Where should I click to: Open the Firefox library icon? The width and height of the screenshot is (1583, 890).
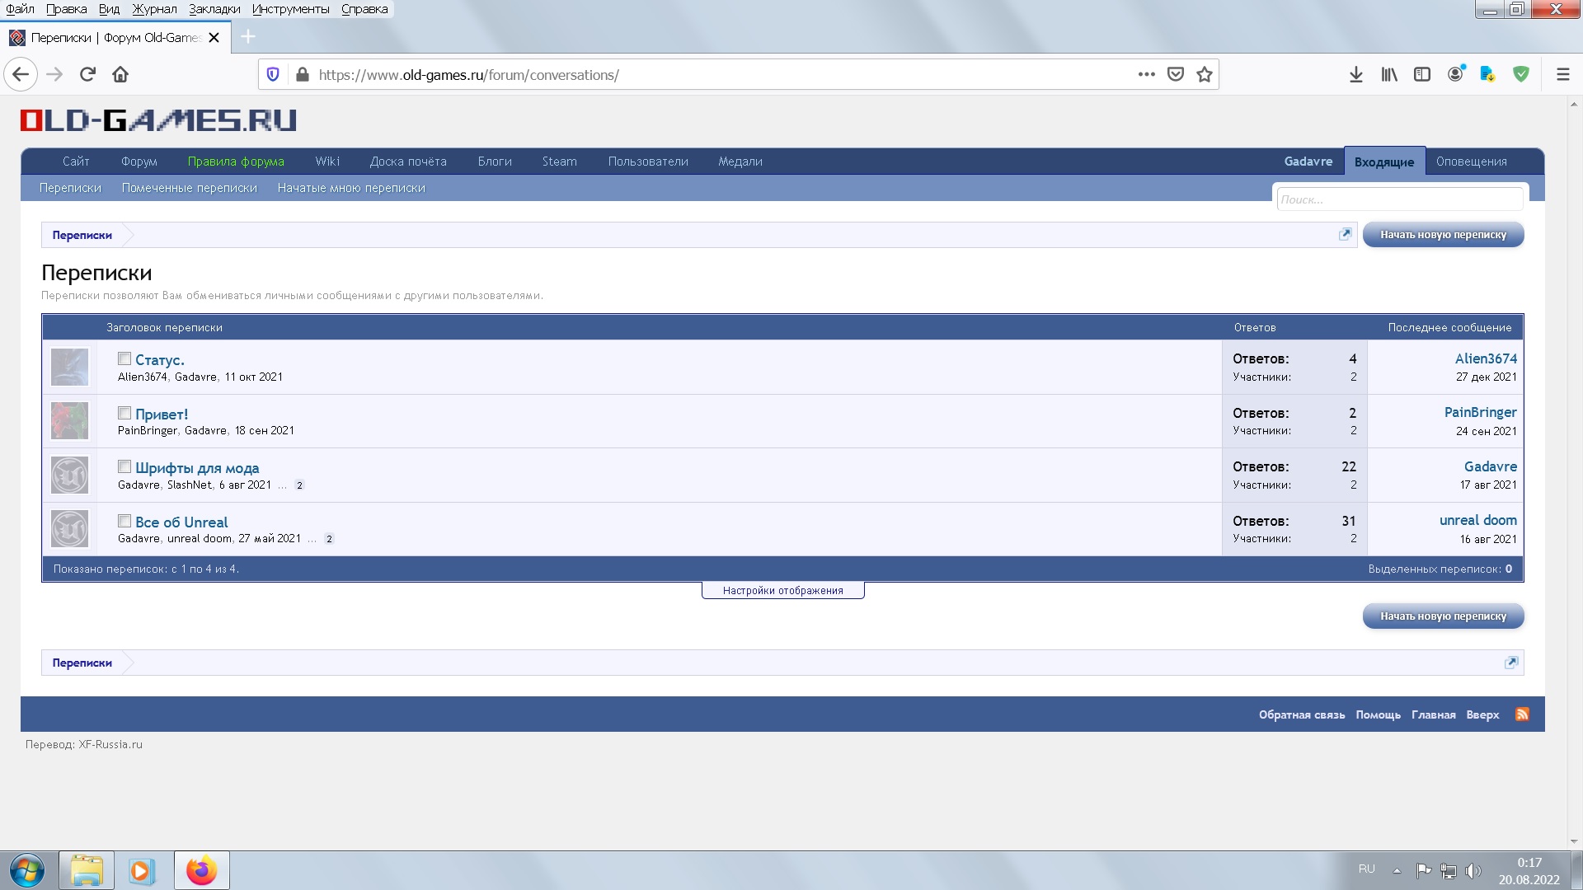[x=1389, y=75]
